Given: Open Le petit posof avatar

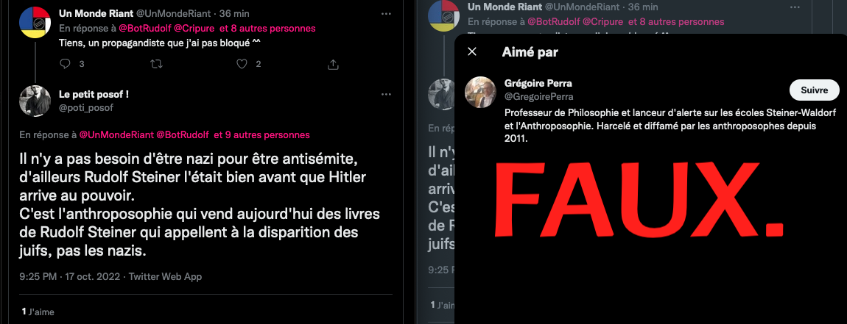Looking at the screenshot, I should coord(35,100).
